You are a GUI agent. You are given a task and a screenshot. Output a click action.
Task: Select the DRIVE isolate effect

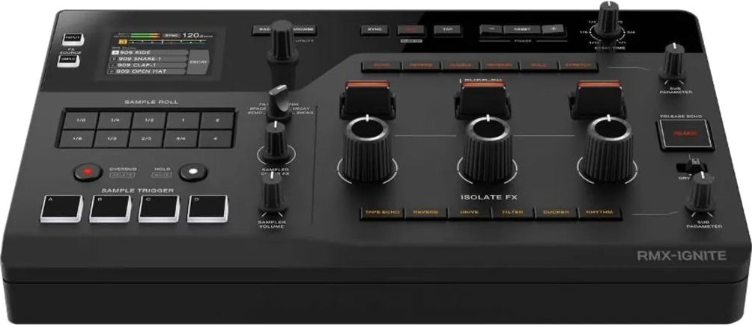(x=470, y=212)
